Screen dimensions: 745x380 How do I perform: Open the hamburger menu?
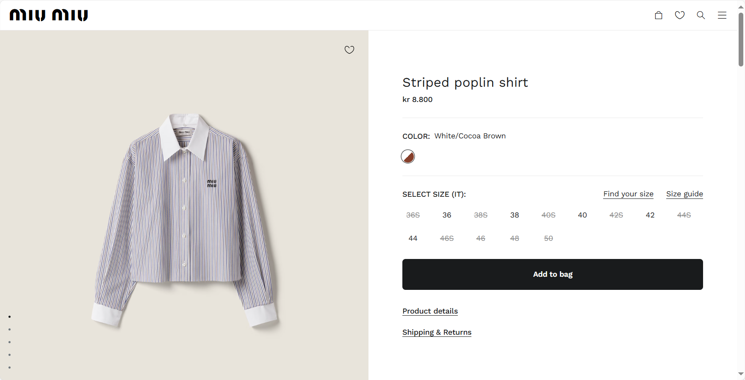coord(722,15)
